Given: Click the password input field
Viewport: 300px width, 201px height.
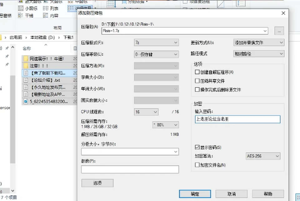Looking at the screenshot, I should [237, 119].
